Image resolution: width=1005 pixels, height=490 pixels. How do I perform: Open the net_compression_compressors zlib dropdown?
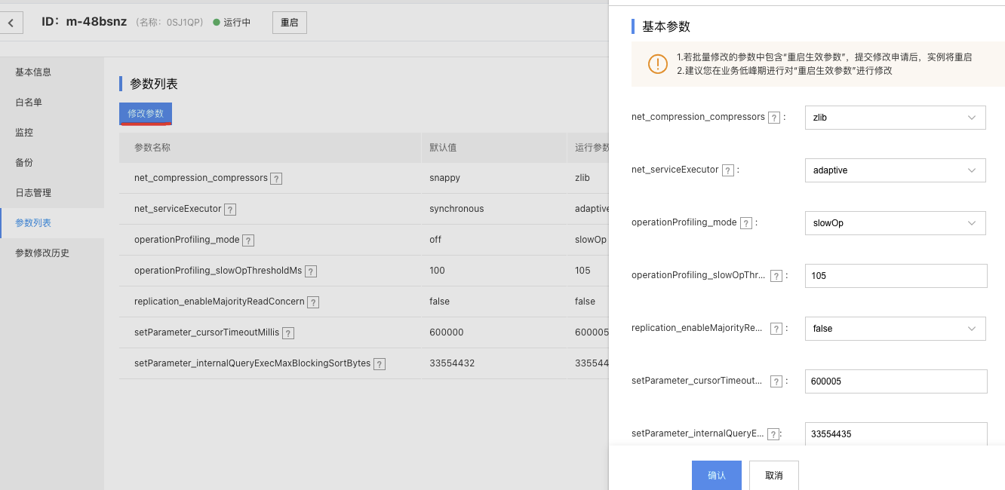[x=895, y=118]
